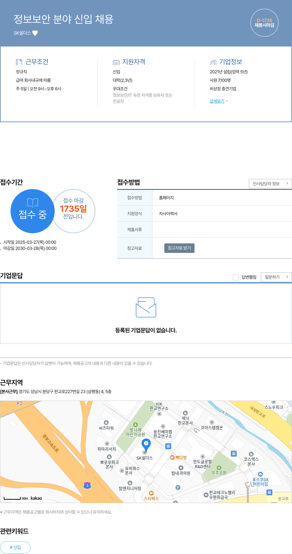Image resolution: width=292 pixels, height=554 pixels.
Task: Click the D-1735 채용시마감 badge
Action: pos(264,23)
